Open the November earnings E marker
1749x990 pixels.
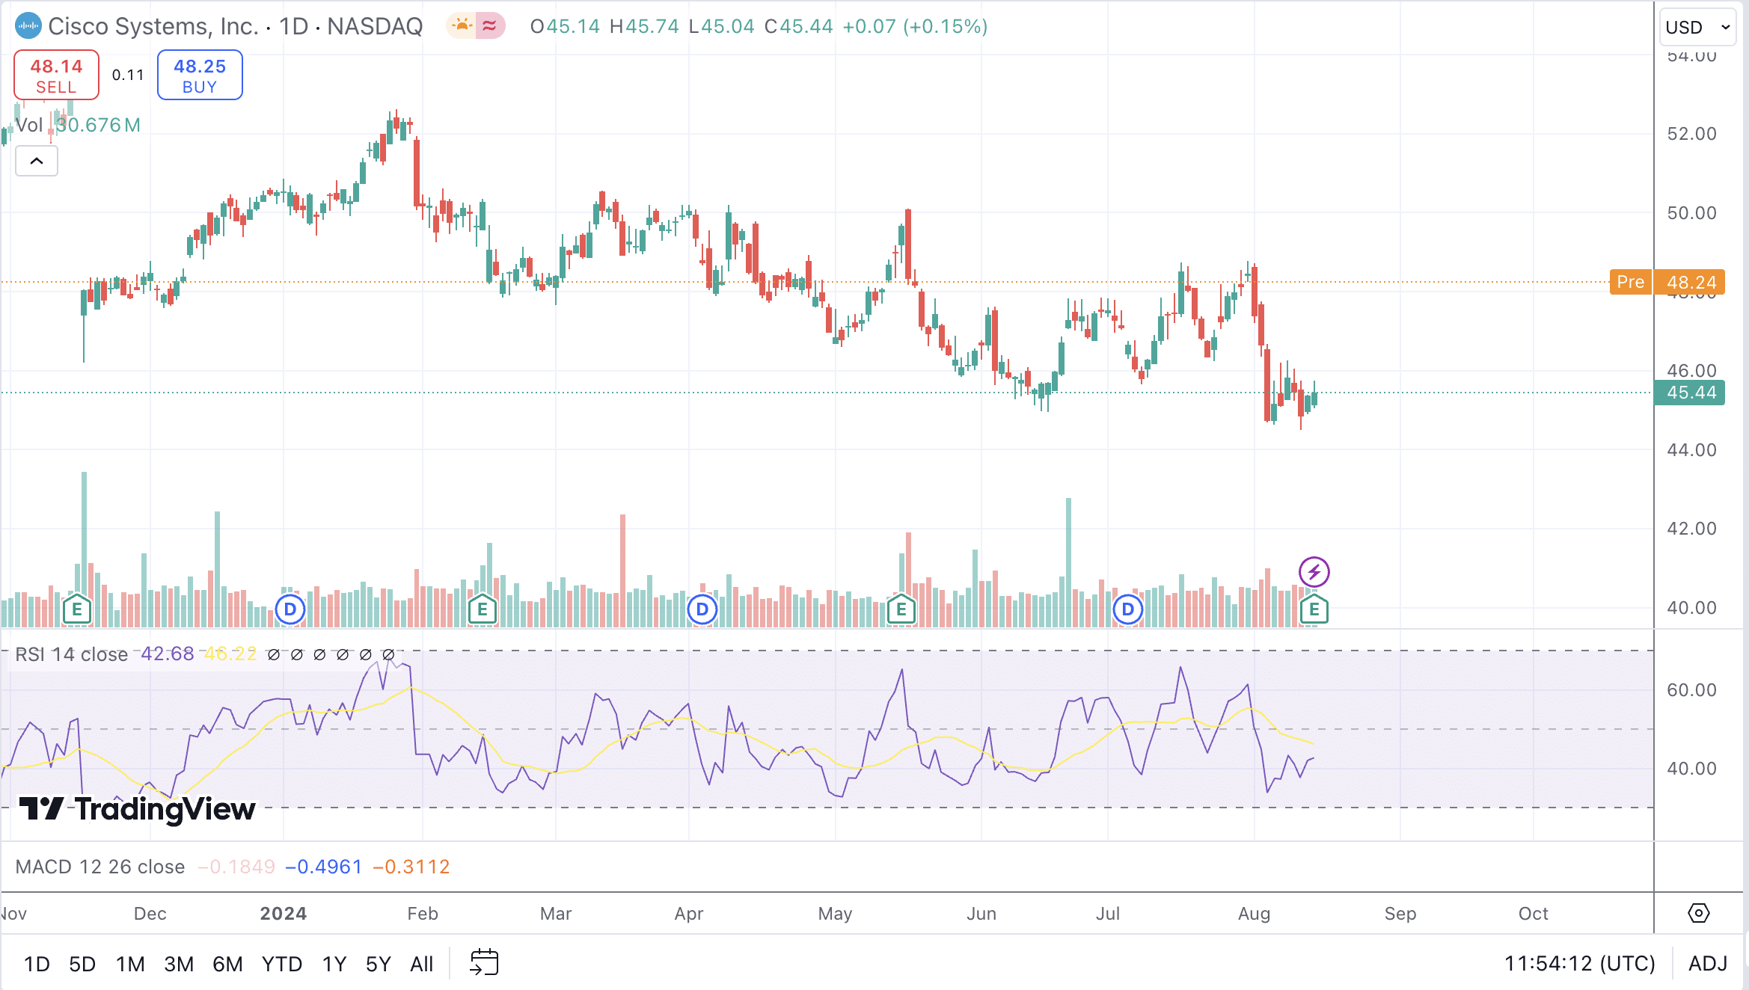[77, 609]
